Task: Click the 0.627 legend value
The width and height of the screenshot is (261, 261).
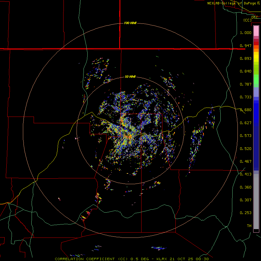Action: coord(246,123)
